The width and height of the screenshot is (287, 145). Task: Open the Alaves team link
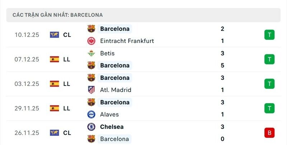click(x=109, y=115)
